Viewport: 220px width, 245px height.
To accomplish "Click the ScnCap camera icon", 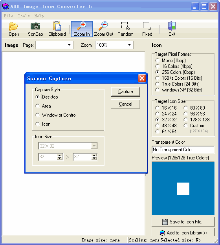I will [x=35, y=26].
